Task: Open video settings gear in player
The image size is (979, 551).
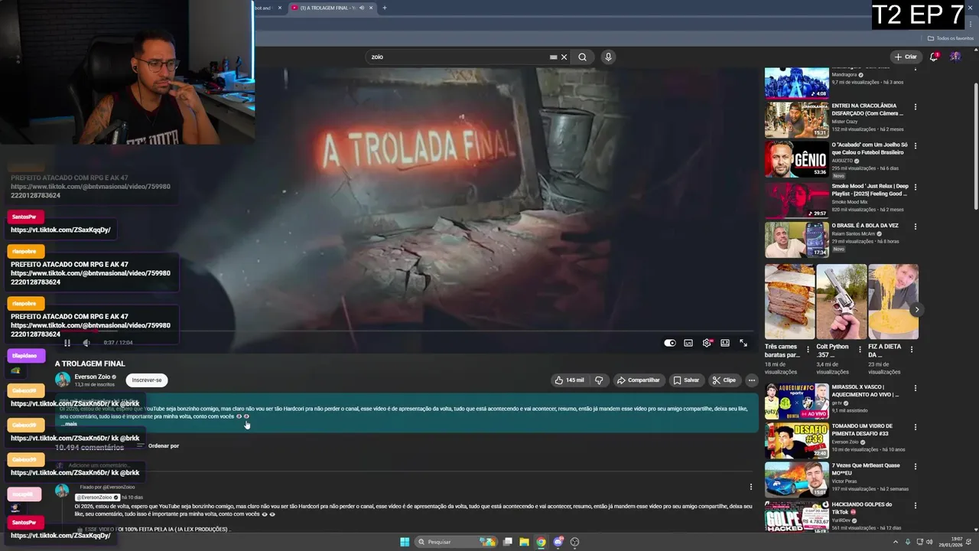Action: point(707,343)
